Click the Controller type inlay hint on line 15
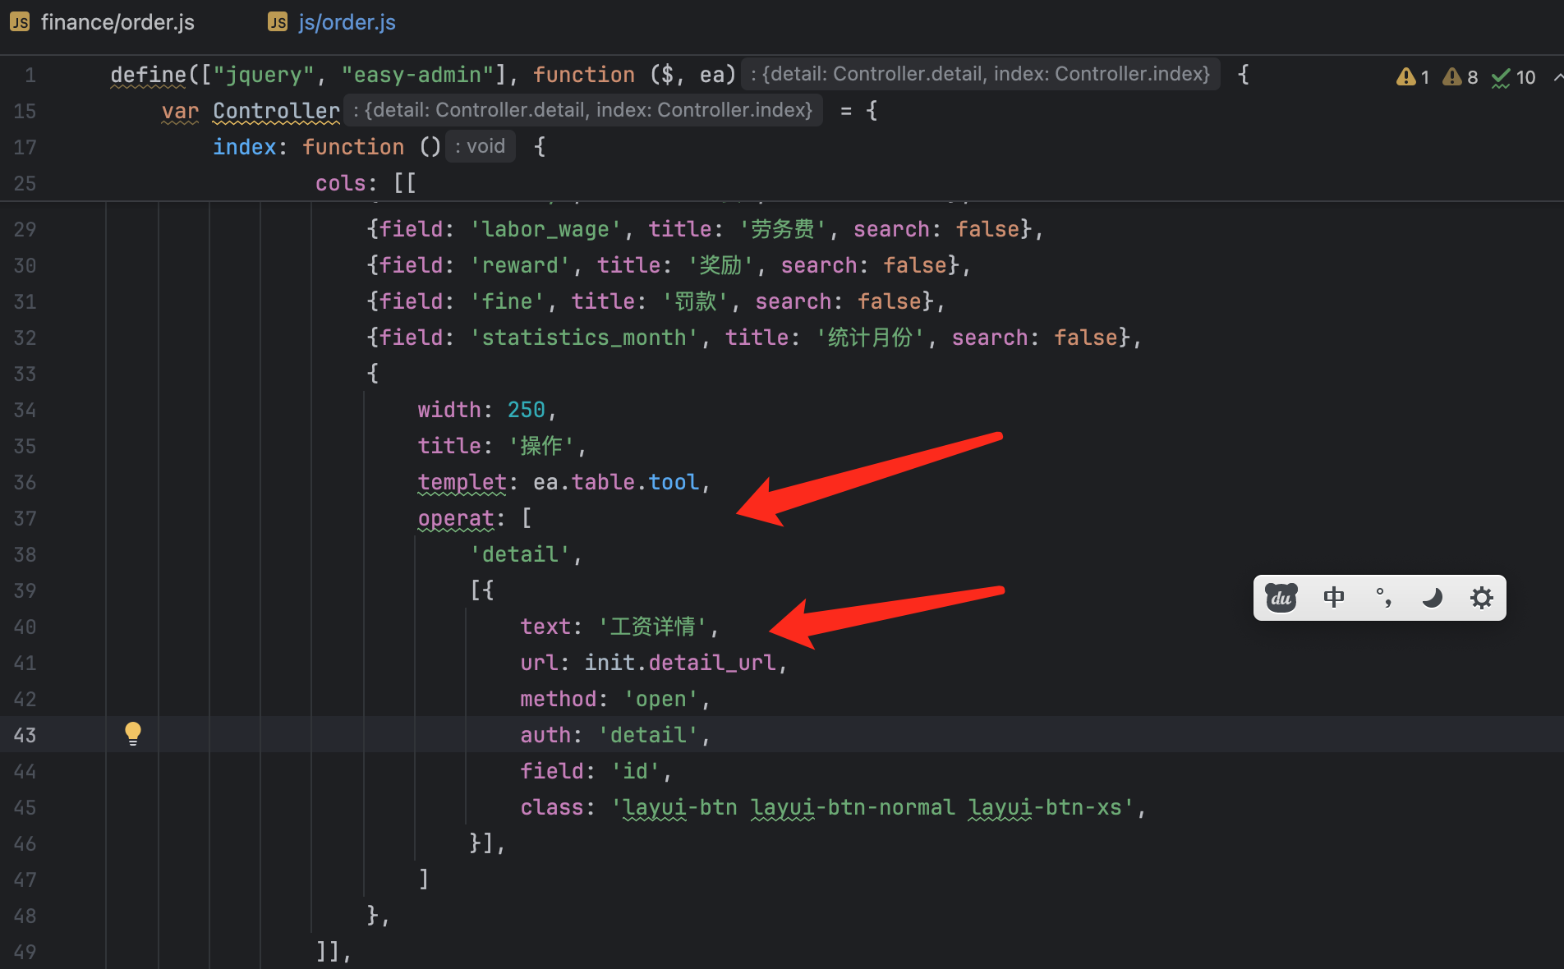Screen dimensions: 1564x969 point(583,110)
